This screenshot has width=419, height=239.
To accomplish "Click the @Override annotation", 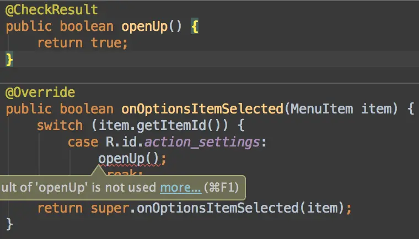I will pyautogui.click(x=40, y=93).
